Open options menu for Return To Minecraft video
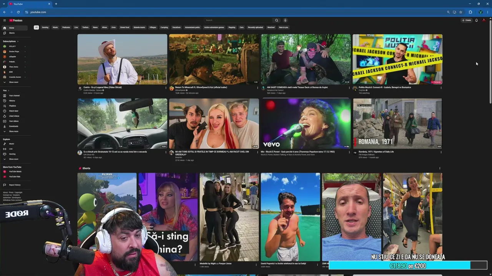This screenshot has width=492, height=276. pos(258,88)
